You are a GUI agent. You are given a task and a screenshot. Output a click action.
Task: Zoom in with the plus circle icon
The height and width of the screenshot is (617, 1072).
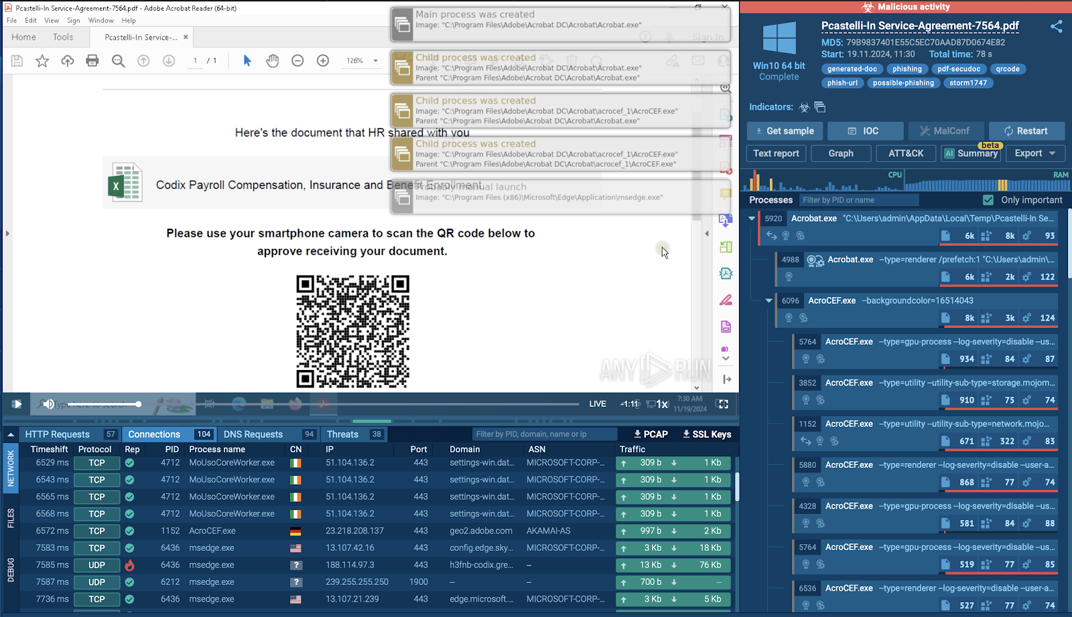click(x=323, y=61)
